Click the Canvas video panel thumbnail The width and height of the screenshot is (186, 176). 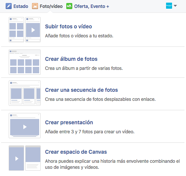pyautogui.click(x=16, y=158)
